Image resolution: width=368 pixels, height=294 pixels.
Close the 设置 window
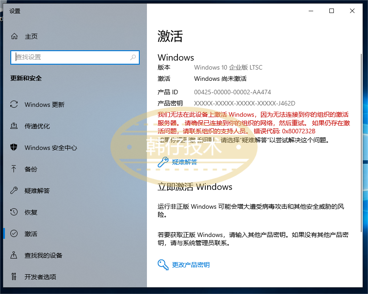352,11
